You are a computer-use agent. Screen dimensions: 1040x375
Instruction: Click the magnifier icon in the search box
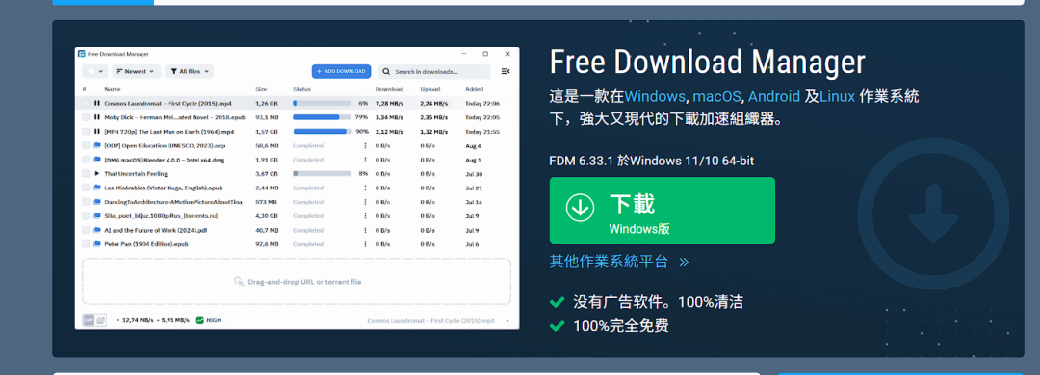point(386,71)
